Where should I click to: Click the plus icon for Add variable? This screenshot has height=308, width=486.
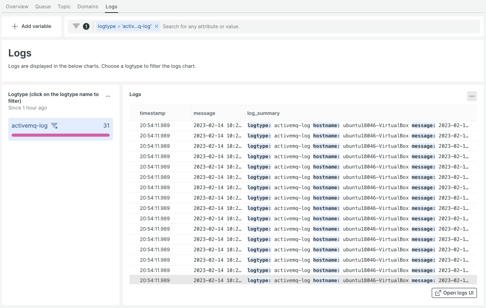(15, 26)
